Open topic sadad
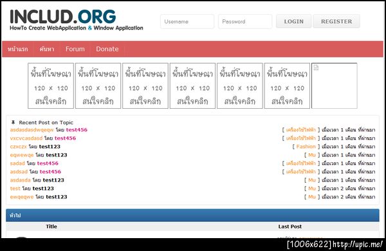Image resolution: width=386 pixels, height=251 pixels. [x=17, y=163]
